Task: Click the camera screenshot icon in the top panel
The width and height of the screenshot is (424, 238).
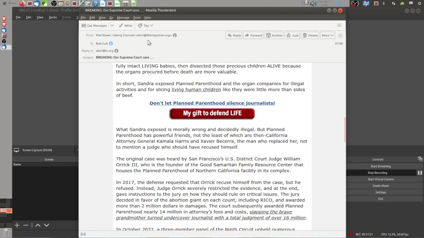Action: [88, 4]
